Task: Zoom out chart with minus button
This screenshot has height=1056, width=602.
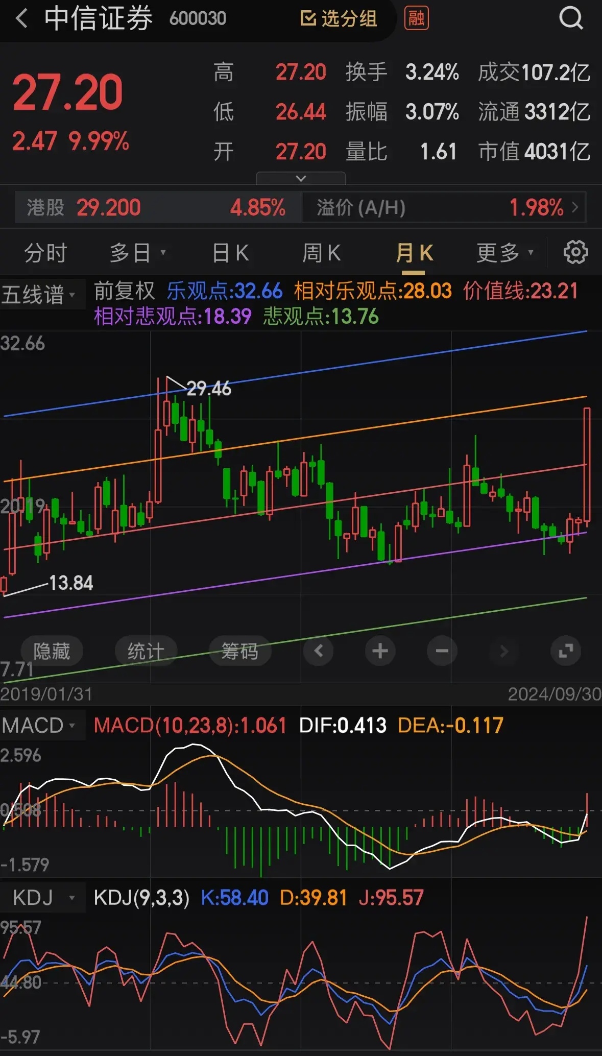Action: pyautogui.click(x=442, y=651)
